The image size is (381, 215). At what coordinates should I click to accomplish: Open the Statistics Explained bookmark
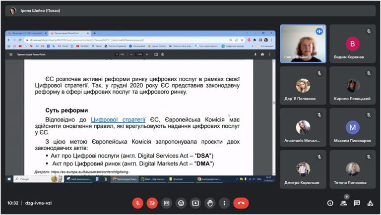pos(116,46)
